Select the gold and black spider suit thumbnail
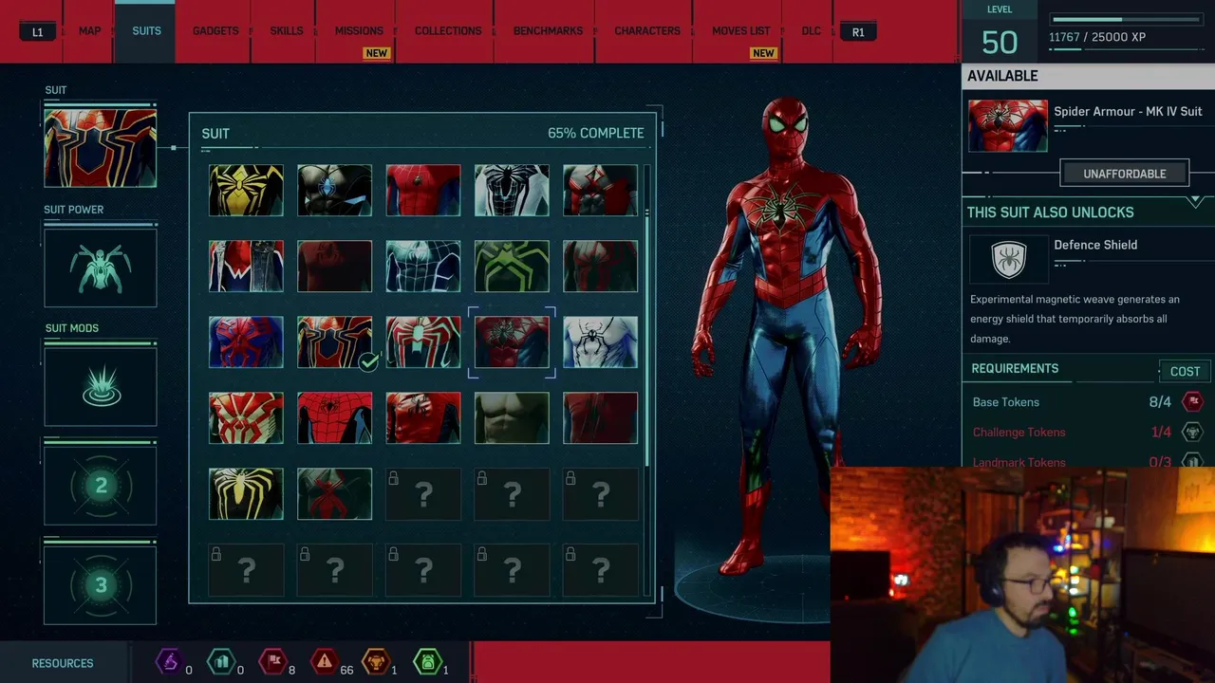The image size is (1215, 683). (246, 190)
